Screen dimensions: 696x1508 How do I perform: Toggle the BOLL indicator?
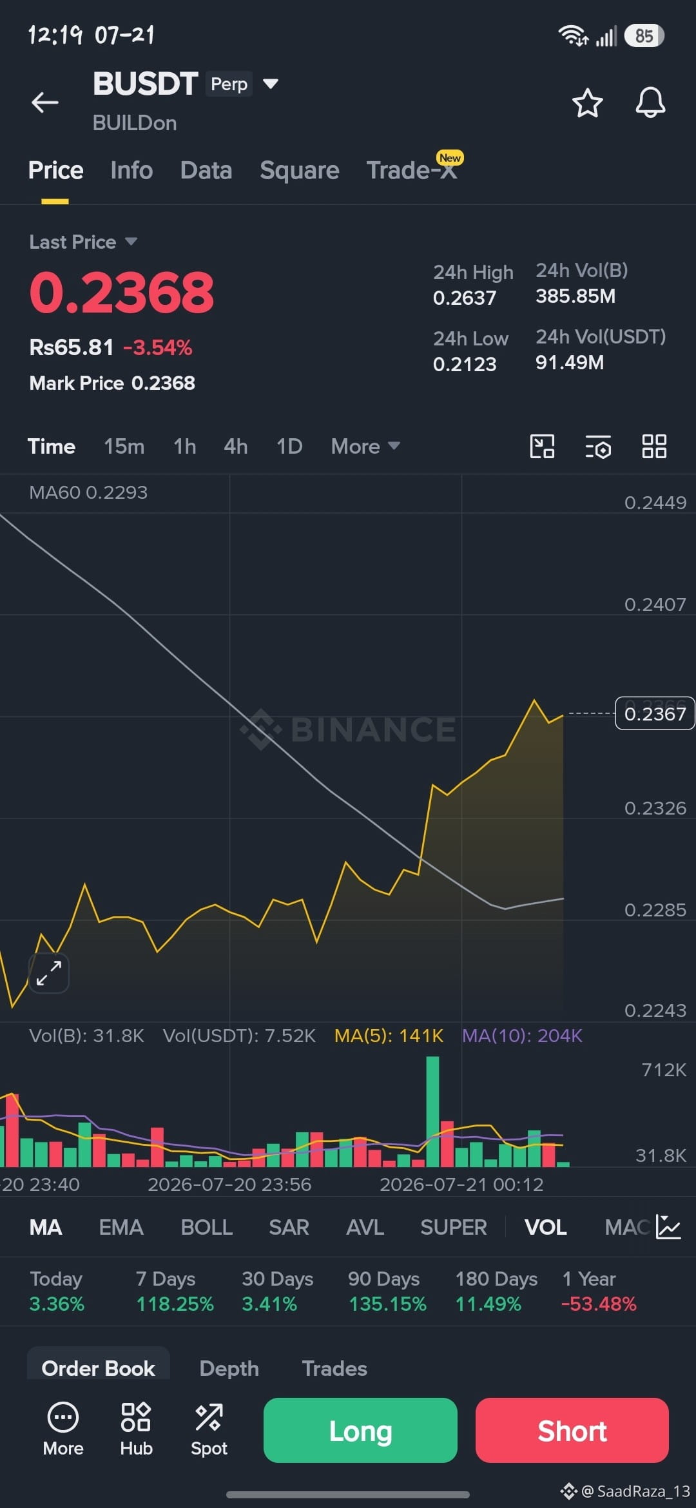point(206,1227)
